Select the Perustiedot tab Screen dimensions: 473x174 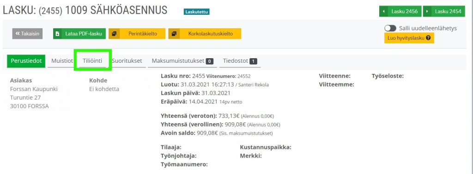coord(26,60)
